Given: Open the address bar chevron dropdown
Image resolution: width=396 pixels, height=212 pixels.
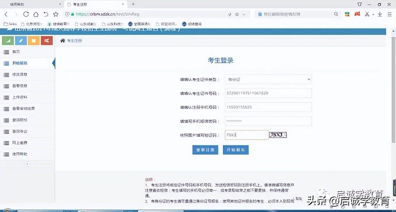Looking at the screenshot, I should click(244, 14).
